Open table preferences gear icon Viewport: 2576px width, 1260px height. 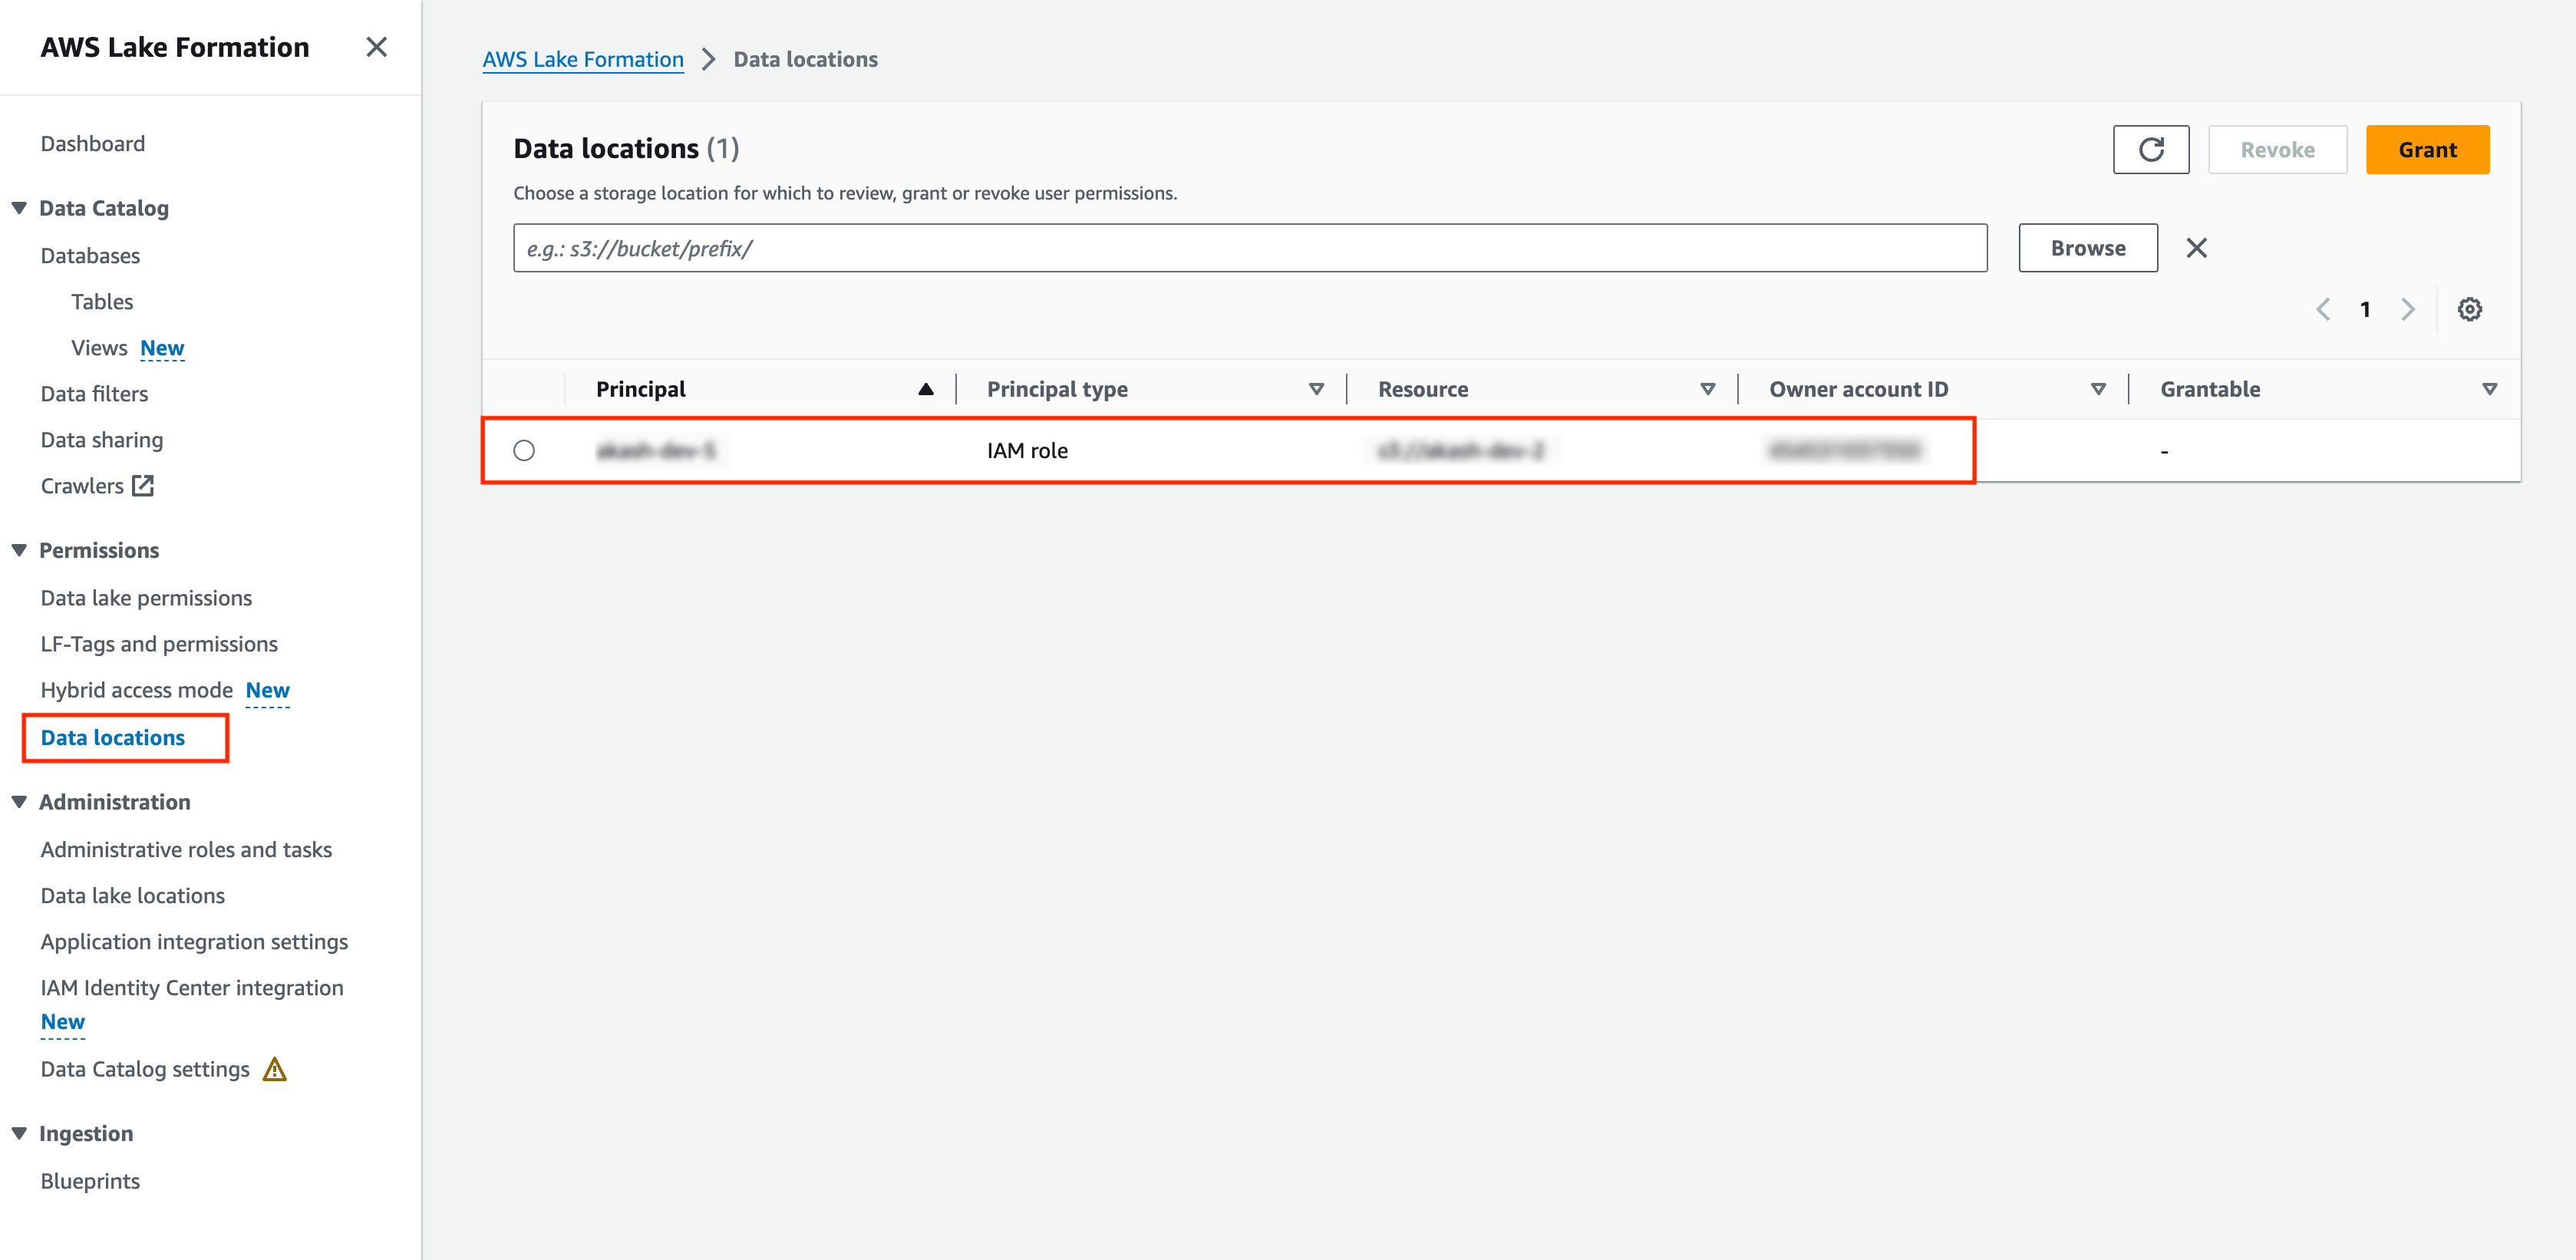(x=2469, y=309)
